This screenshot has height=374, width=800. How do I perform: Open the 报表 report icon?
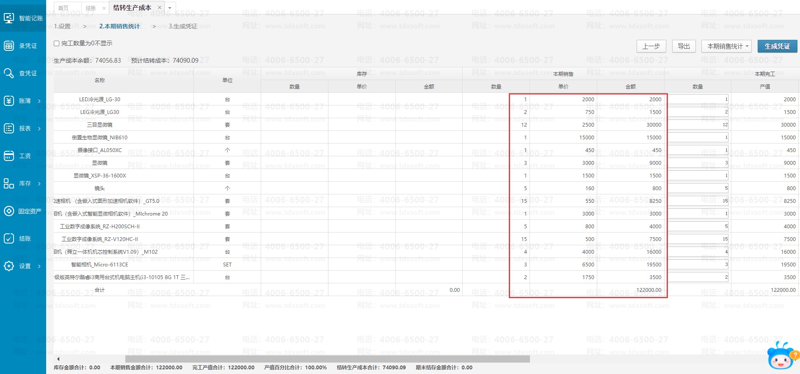coord(9,128)
